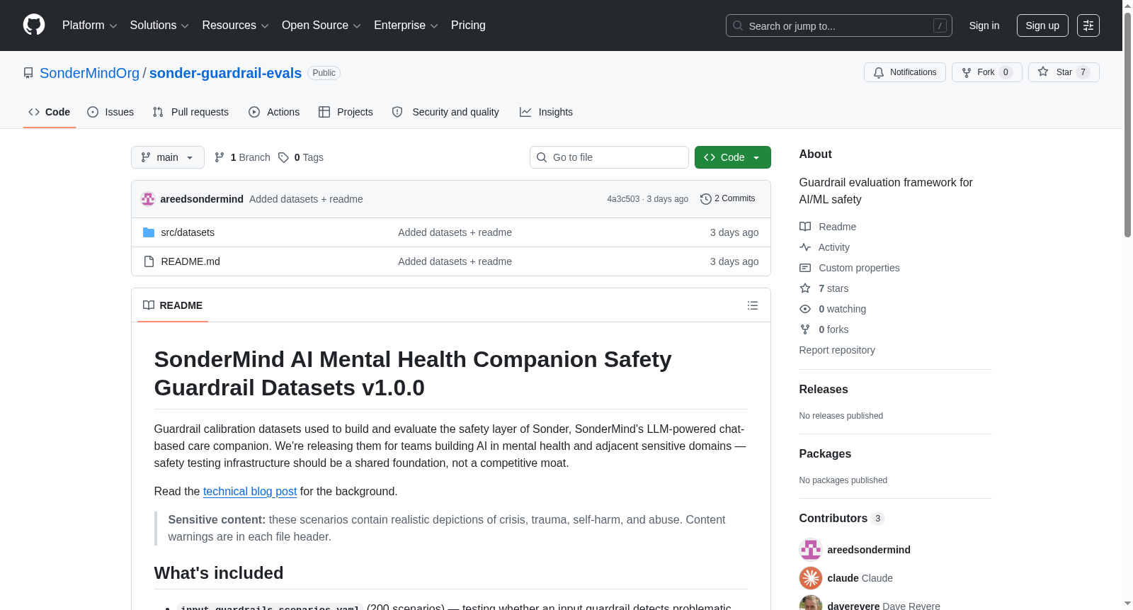This screenshot has height=610, width=1133.
Task: Open the Releases heading link
Action: coord(824,389)
